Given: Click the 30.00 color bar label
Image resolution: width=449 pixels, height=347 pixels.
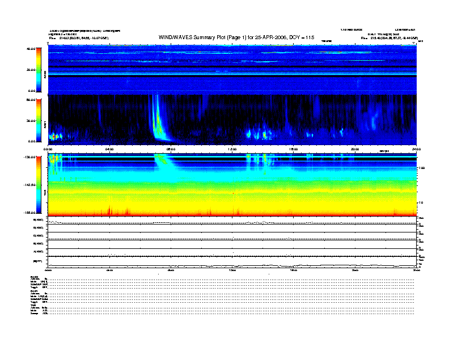Looking at the screenshot, I should pyautogui.click(x=31, y=121).
